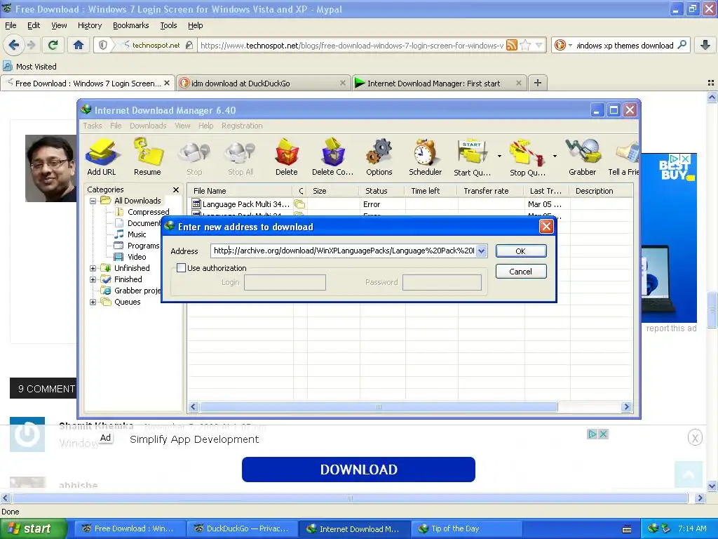Reload the page in Mypal
The height and width of the screenshot is (539, 718).
53,45
